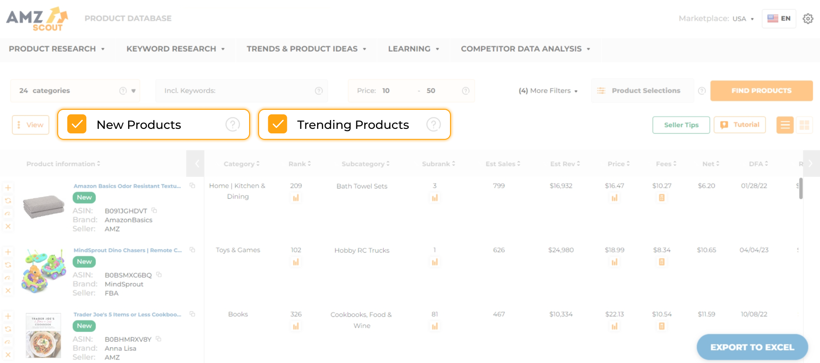The width and height of the screenshot is (820, 363).
Task: Show rank history chart for rank 102
Action: click(296, 262)
